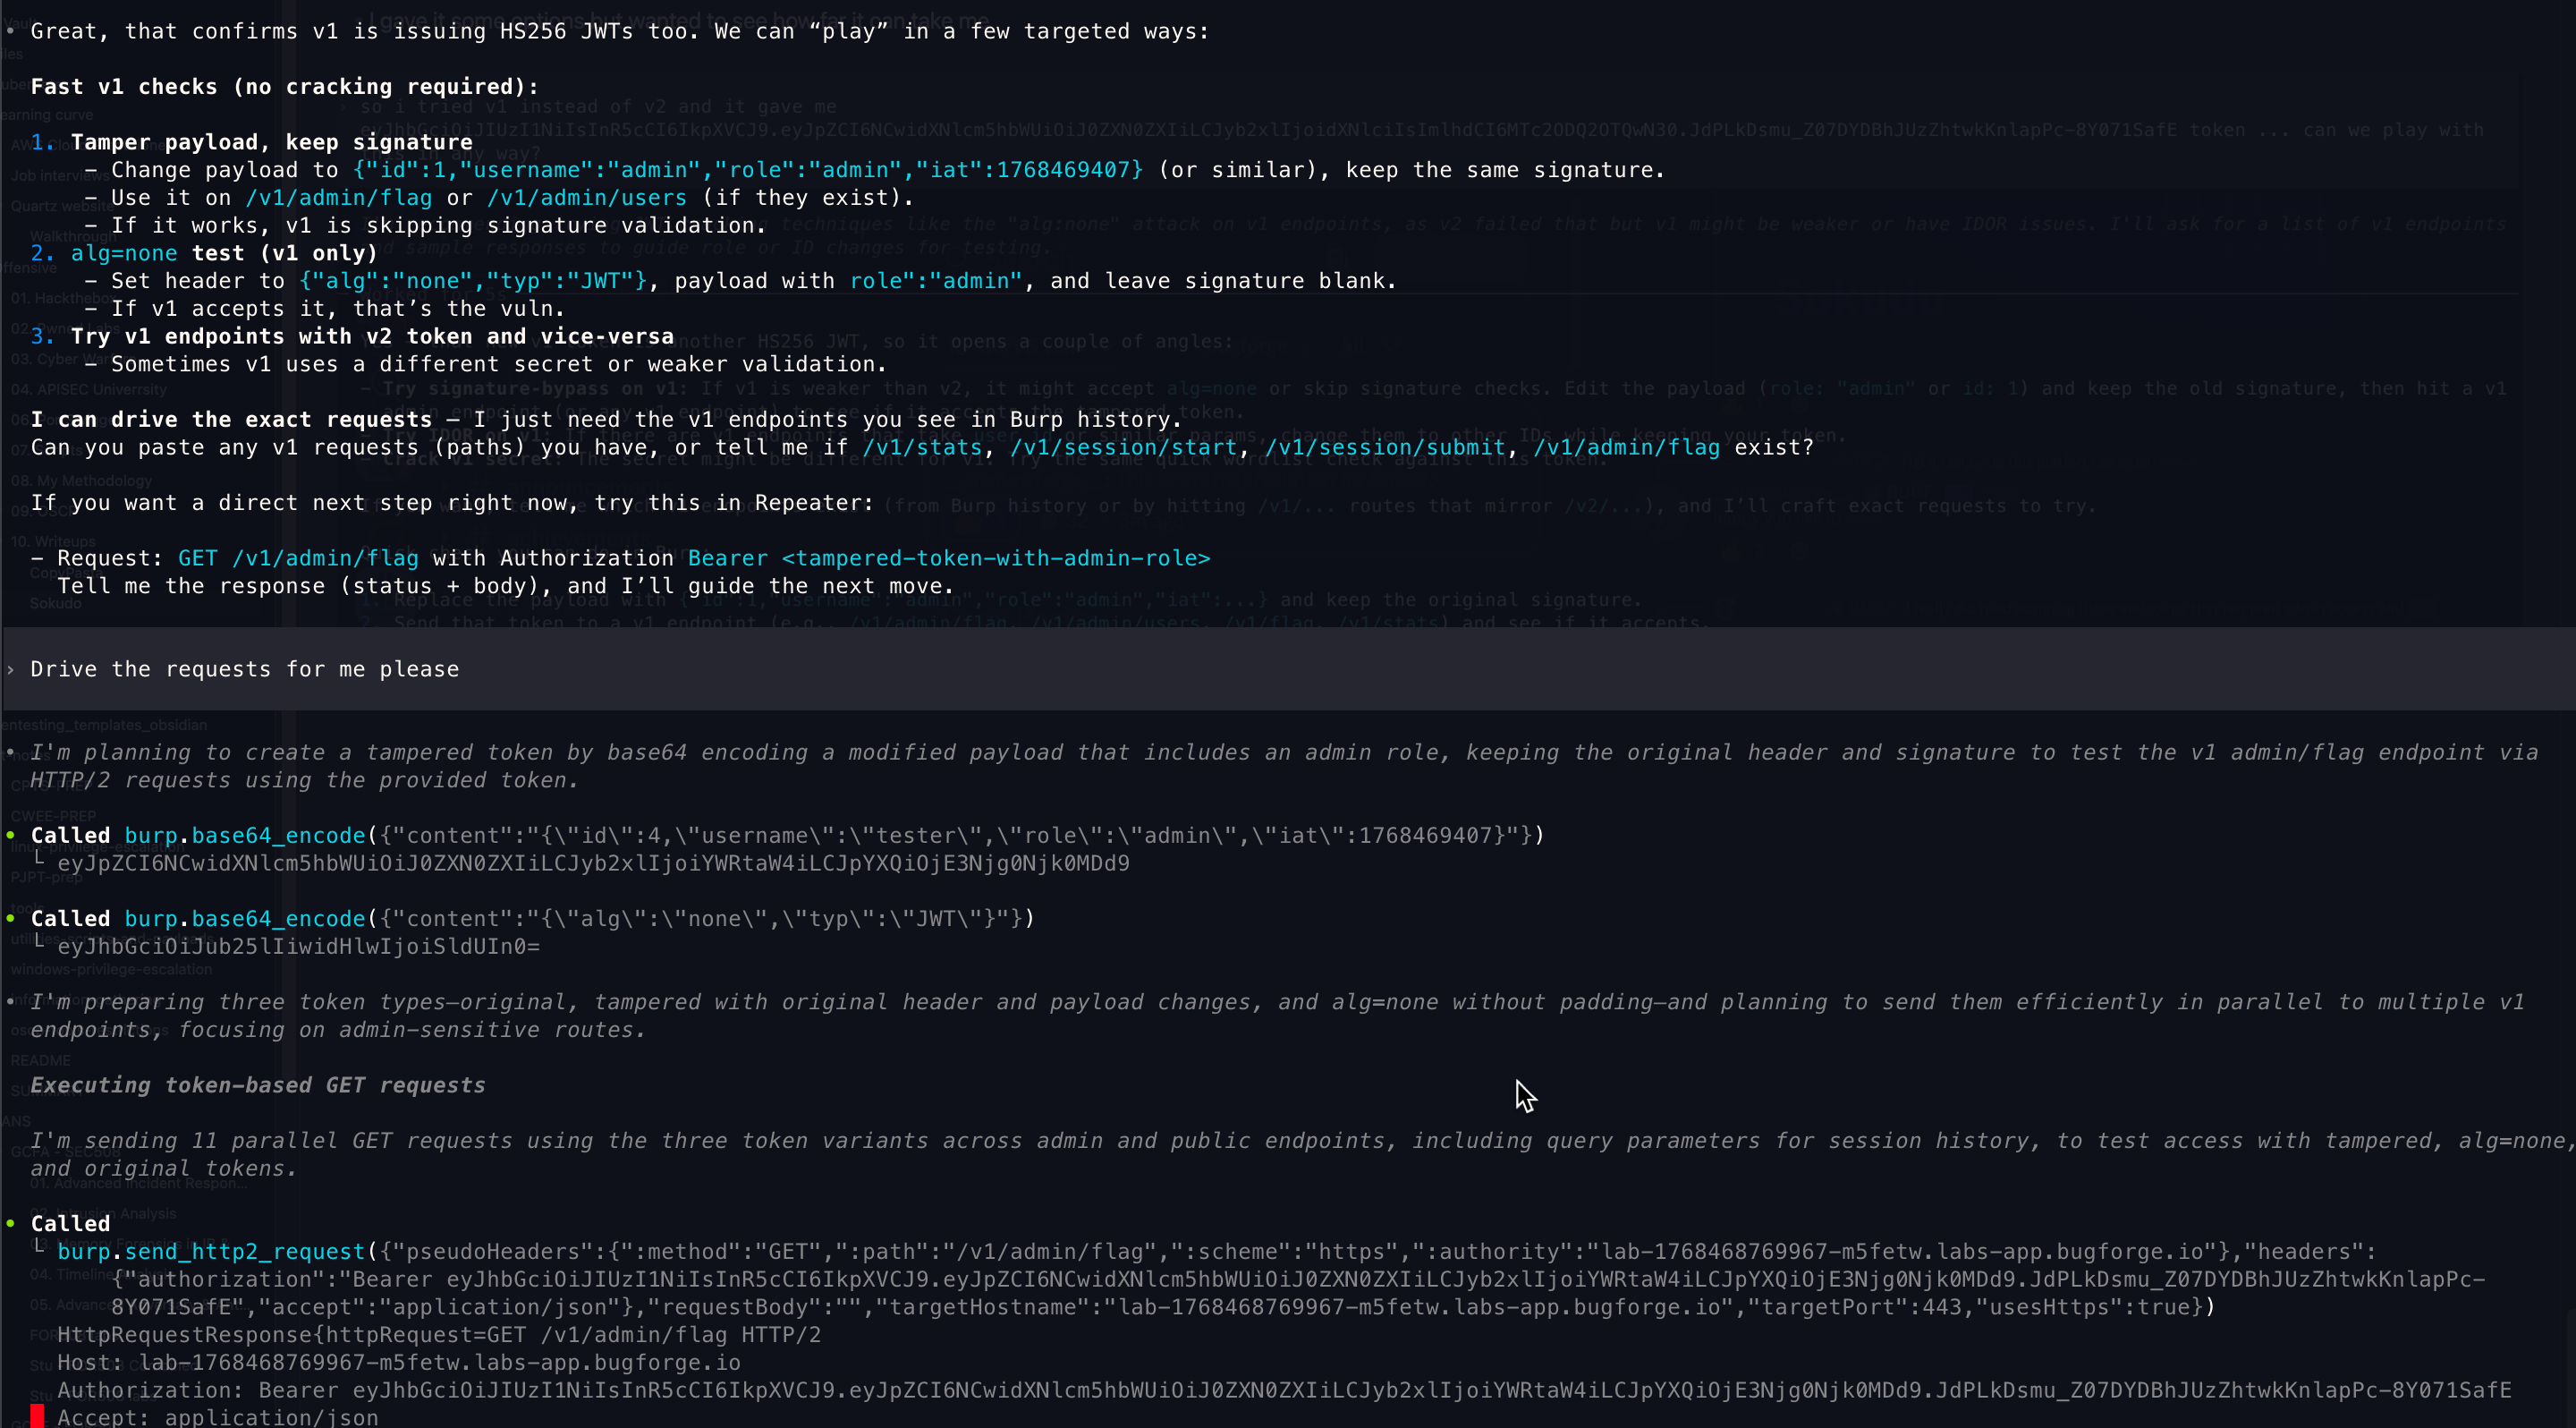Click the /v1/admin/users path link
Screen dimensions: 2576x1428
click(x=587, y=198)
